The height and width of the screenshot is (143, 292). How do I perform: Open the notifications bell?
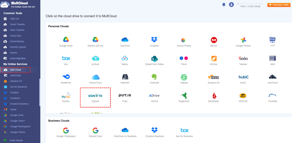click(x=224, y=5)
